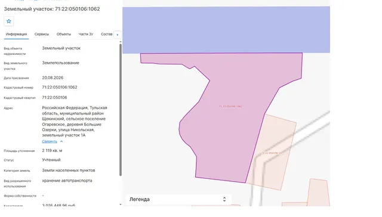This screenshot has width=382, height=217.
Task: Click the info panel scrollbar thumb
Action: [121, 110]
